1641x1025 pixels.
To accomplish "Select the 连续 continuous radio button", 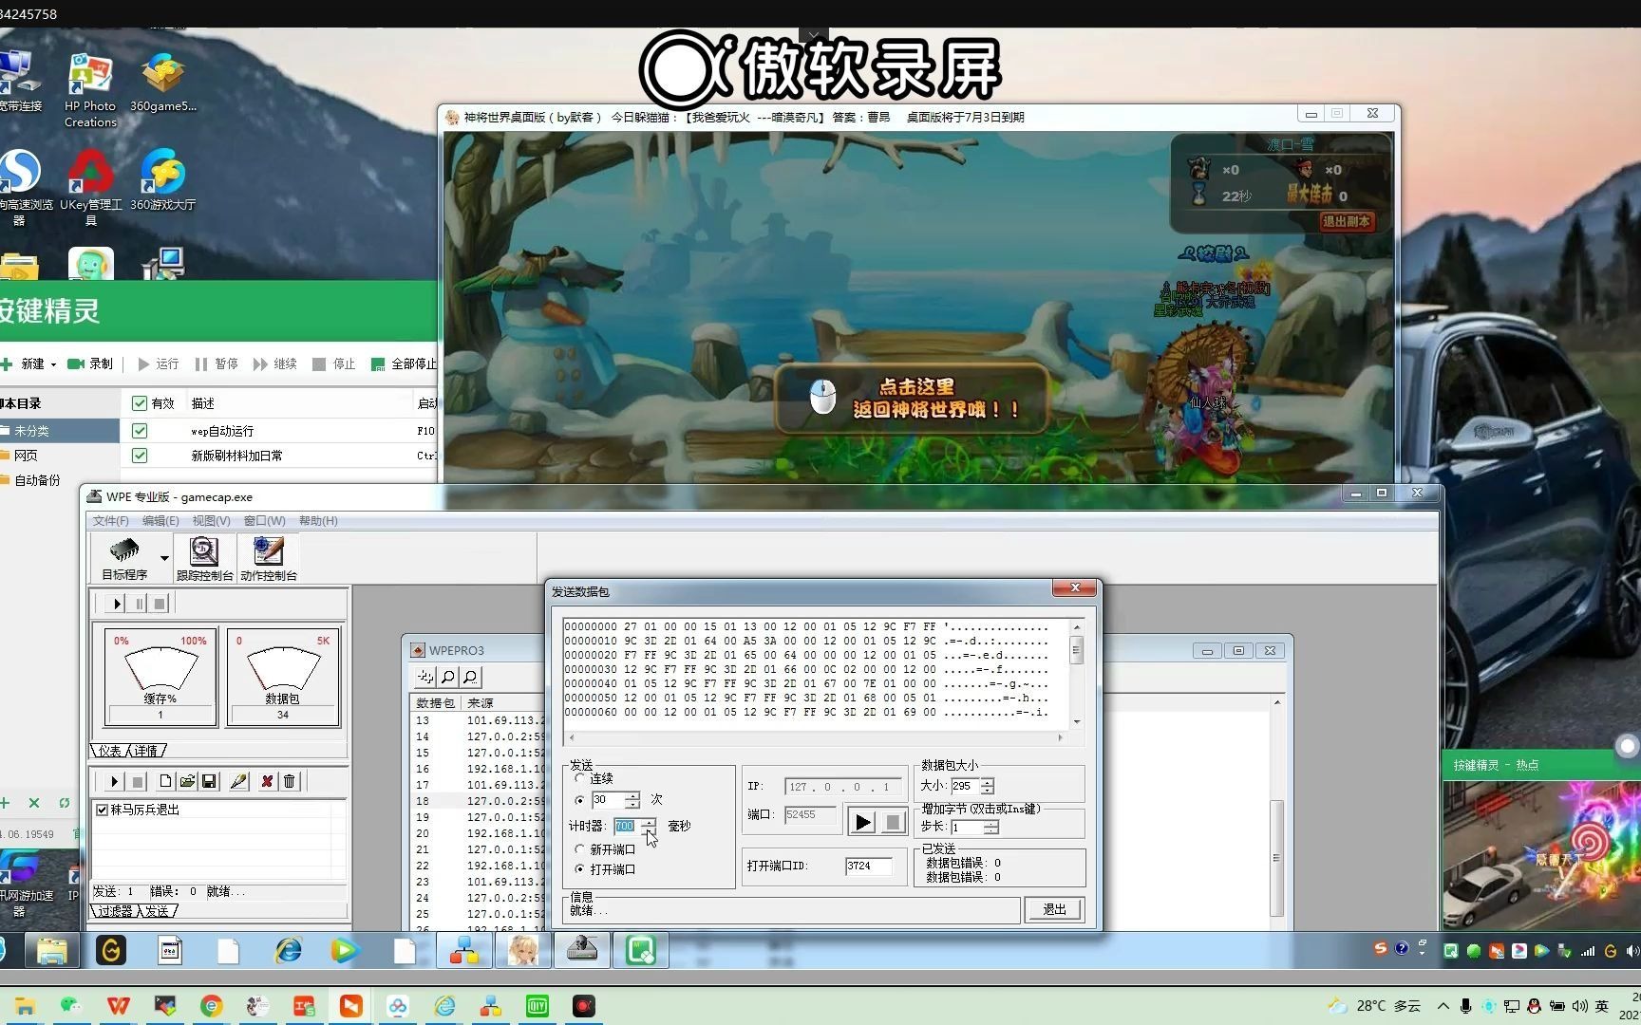I will [x=579, y=778].
